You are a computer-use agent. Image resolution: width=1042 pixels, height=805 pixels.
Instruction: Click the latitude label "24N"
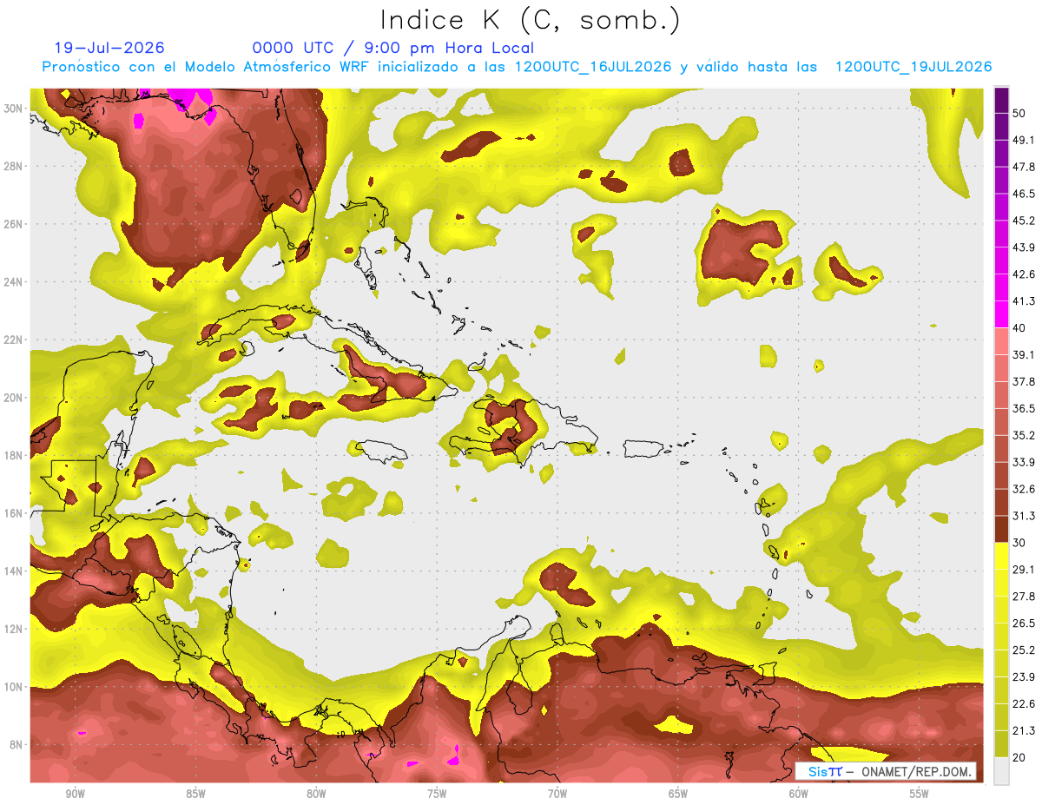(14, 281)
